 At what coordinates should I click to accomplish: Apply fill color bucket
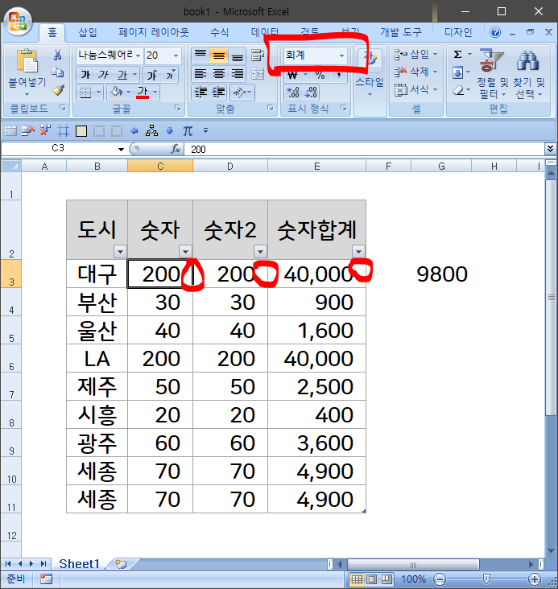coord(116,92)
